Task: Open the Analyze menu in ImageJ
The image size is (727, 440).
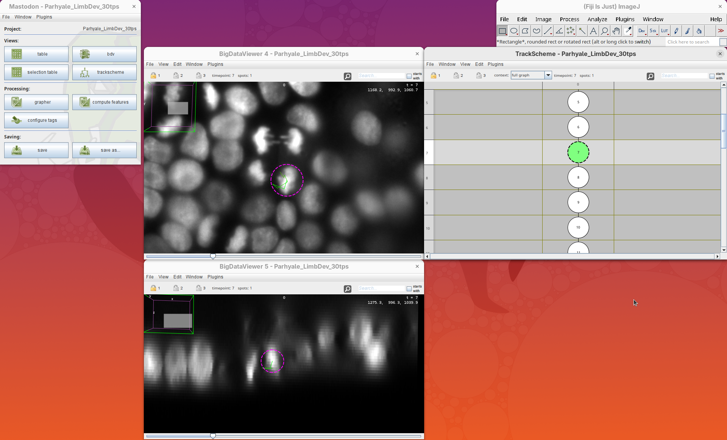Action: pos(597,19)
